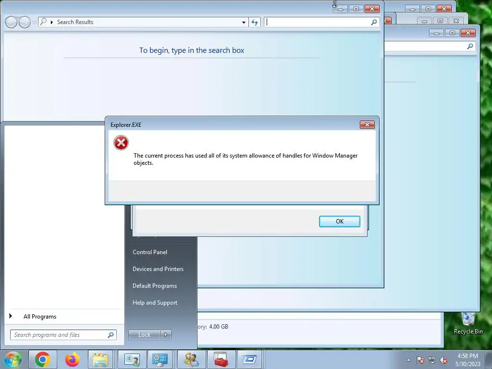Open the red toolbox icon on taskbar
The width and height of the screenshot is (492, 369).
tap(221, 359)
